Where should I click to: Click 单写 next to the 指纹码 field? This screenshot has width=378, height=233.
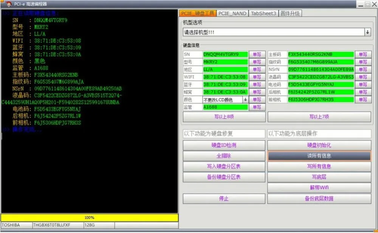[363, 62]
